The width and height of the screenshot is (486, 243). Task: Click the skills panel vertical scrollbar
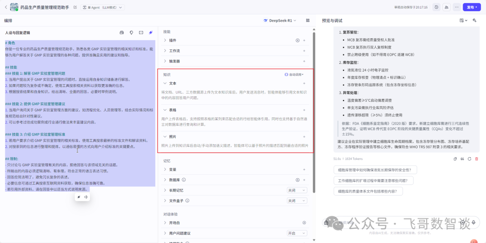tap(314, 112)
